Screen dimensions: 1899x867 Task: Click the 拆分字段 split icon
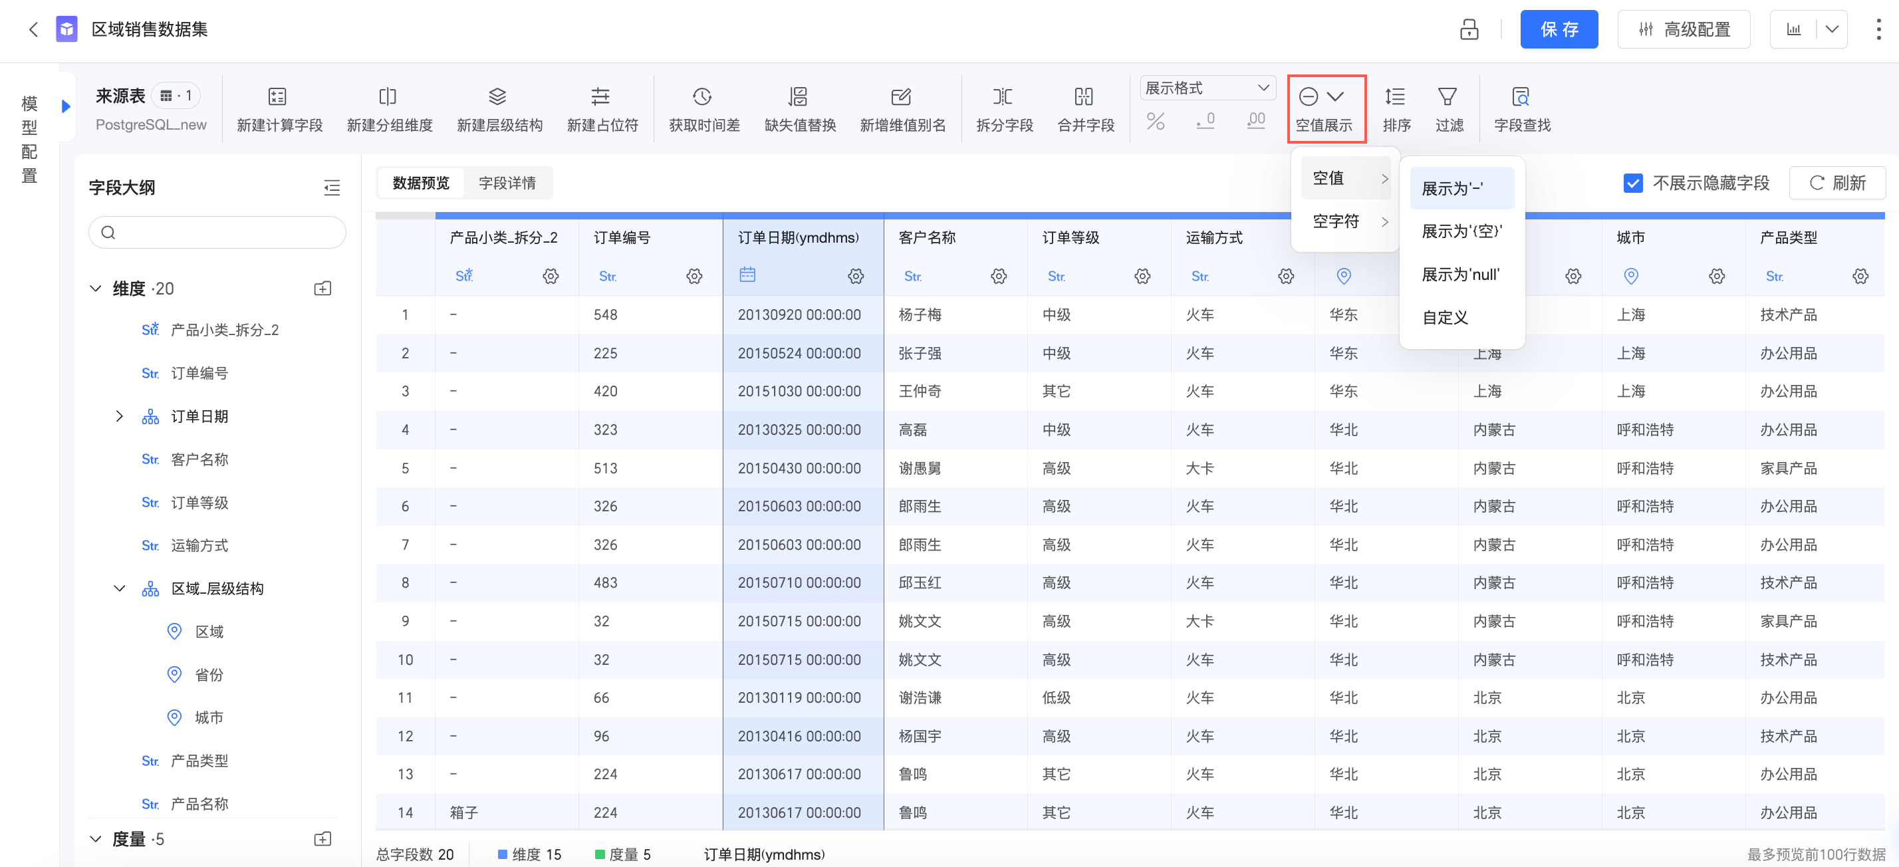pos(1003,96)
